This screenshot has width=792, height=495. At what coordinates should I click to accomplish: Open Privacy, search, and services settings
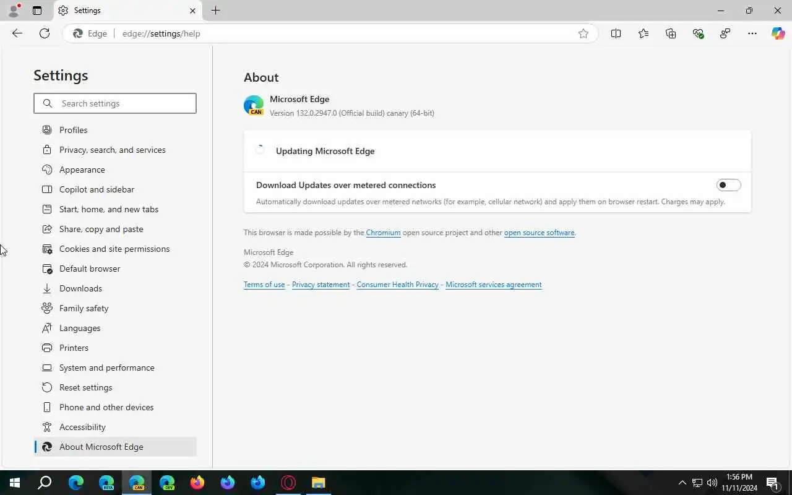click(x=115, y=150)
